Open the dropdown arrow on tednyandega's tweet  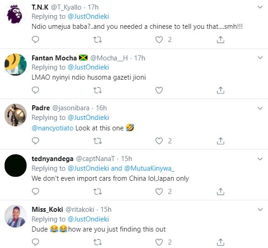260,159
